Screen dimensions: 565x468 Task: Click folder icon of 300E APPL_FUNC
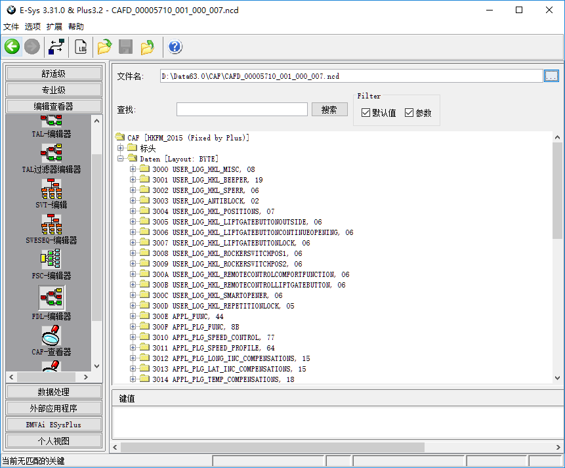click(x=144, y=316)
